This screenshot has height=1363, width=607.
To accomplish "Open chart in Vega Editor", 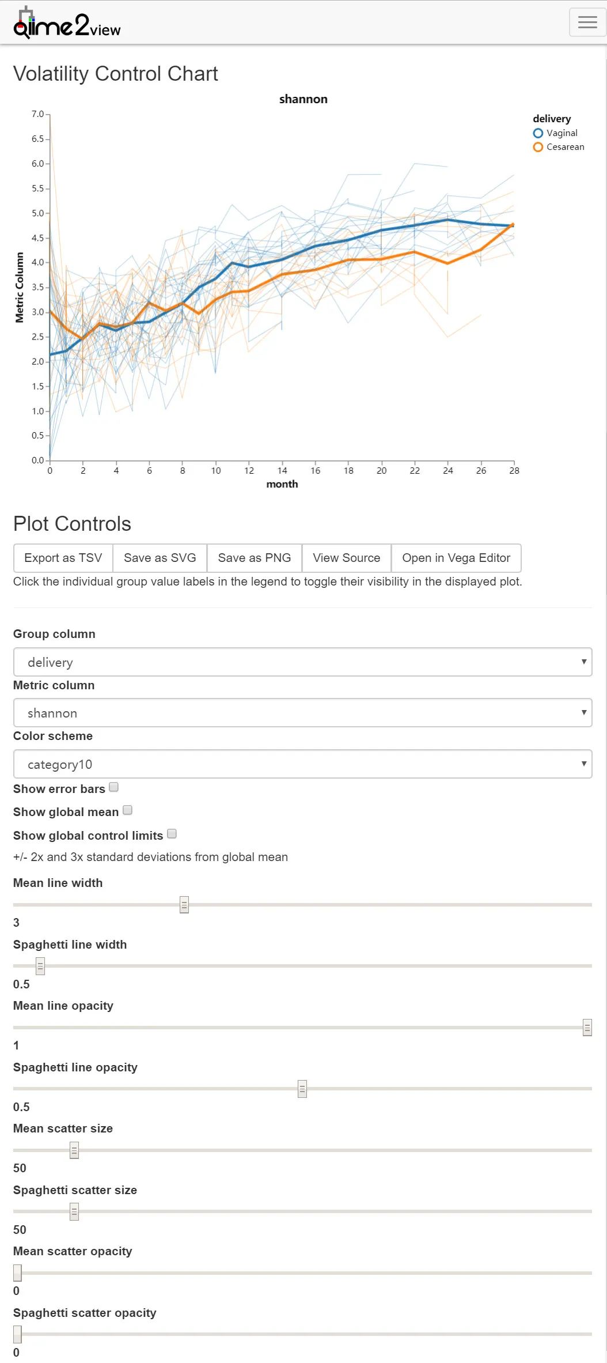I will coord(456,558).
